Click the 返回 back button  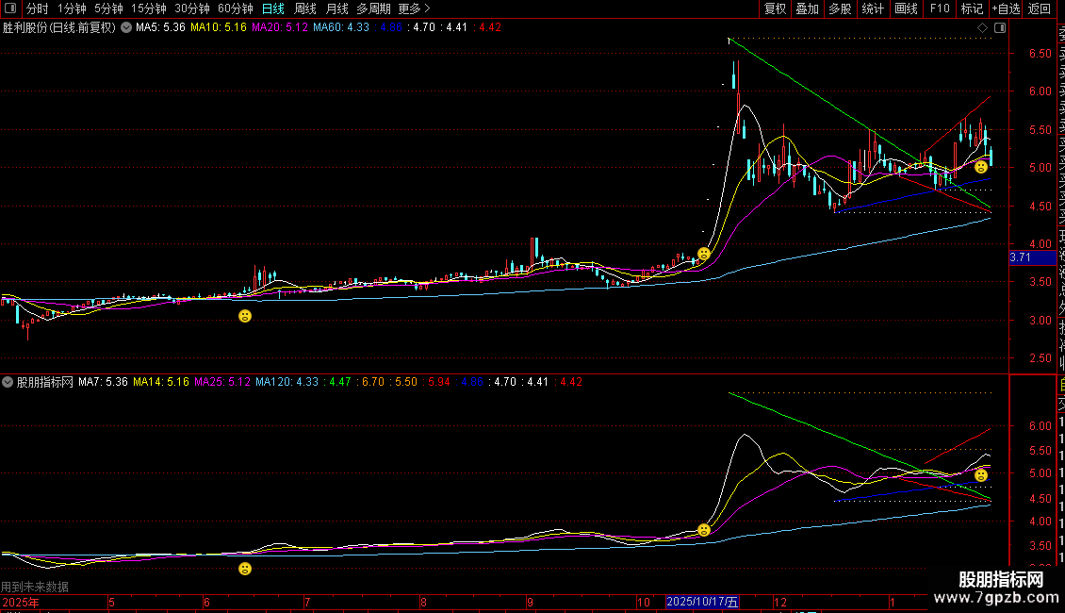[x=1040, y=8]
